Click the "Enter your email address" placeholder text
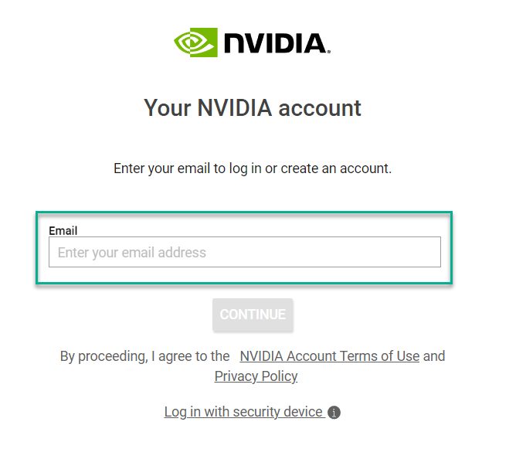The height and width of the screenshot is (449, 516). click(x=132, y=253)
